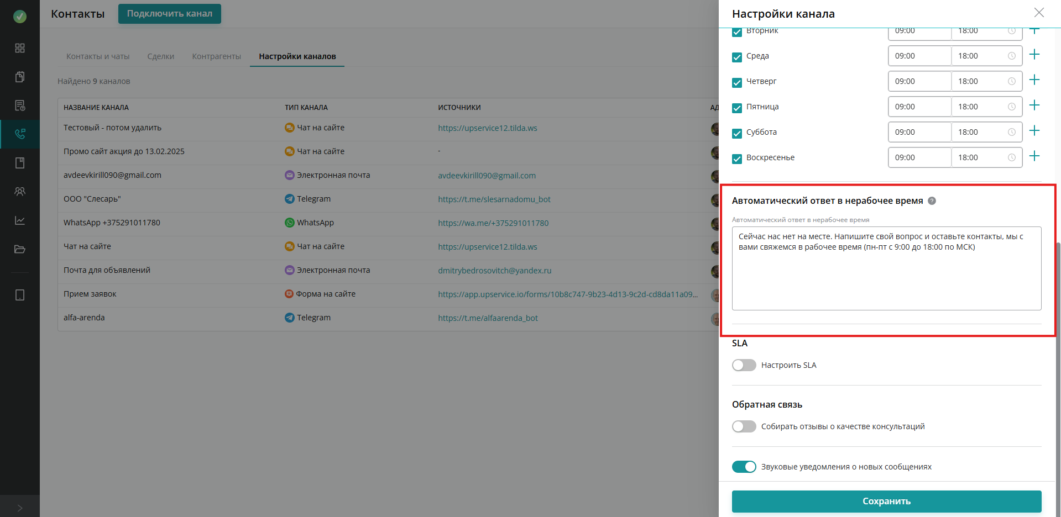This screenshot has width=1061, height=517.
Task: Edit Воскресенье start time 09:00 field
Action: 919,157
